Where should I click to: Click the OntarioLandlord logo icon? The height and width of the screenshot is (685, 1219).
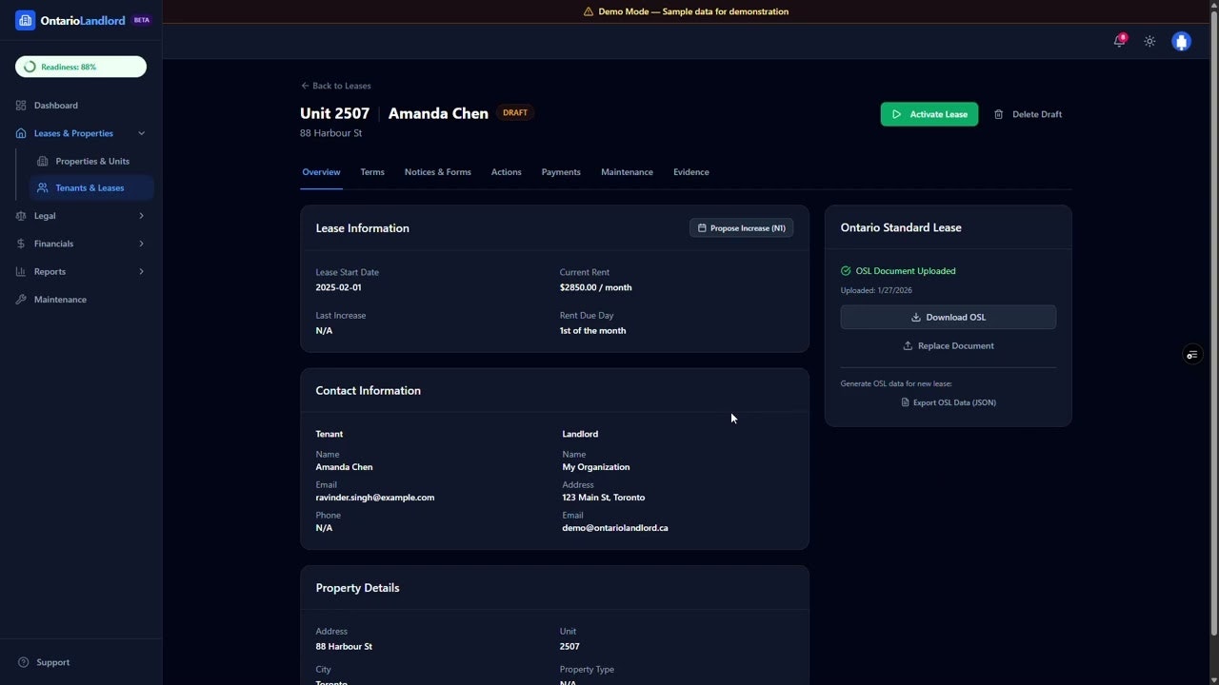[x=26, y=20]
